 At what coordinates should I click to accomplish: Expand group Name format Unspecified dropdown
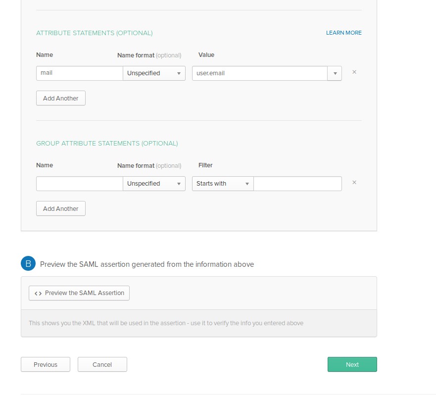click(x=154, y=184)
